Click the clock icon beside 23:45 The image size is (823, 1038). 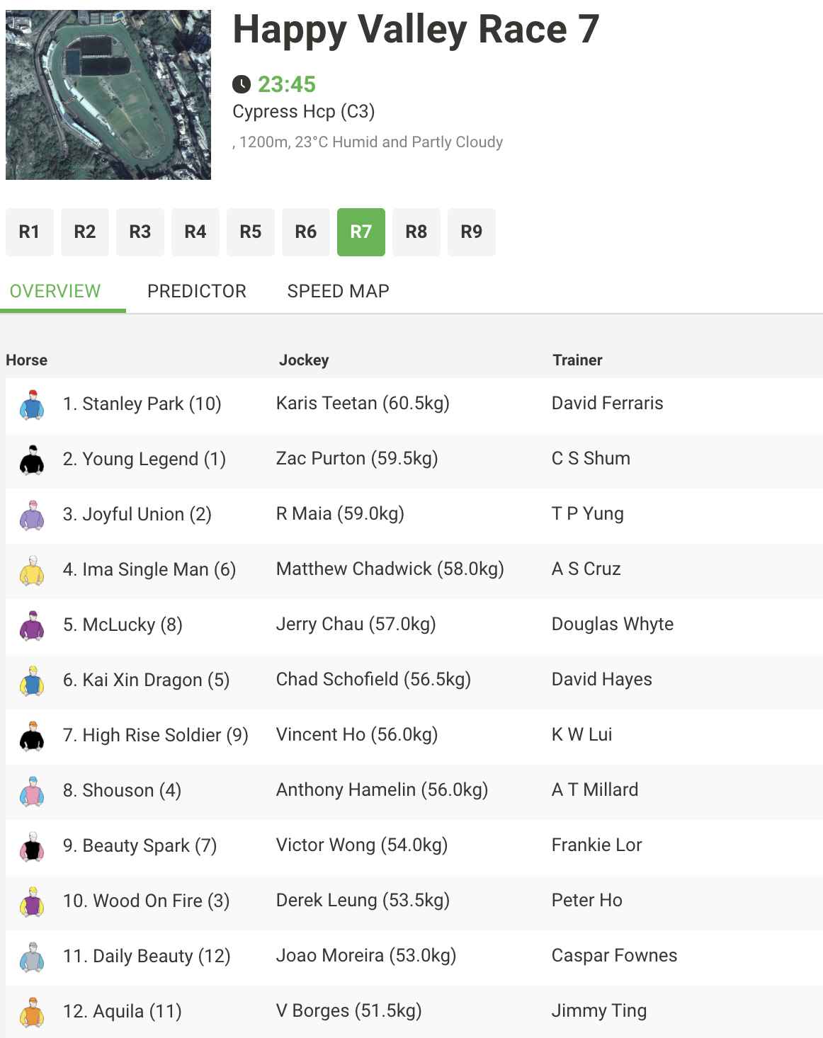coord(242,84)
